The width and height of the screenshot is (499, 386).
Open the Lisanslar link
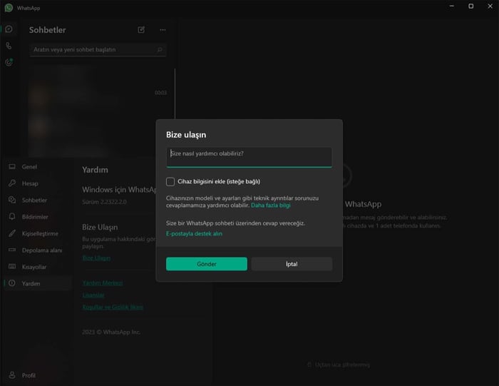pos(93,295)
